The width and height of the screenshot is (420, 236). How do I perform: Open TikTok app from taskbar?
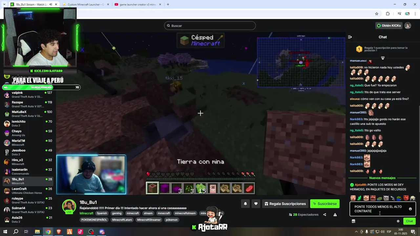point(80,232)
